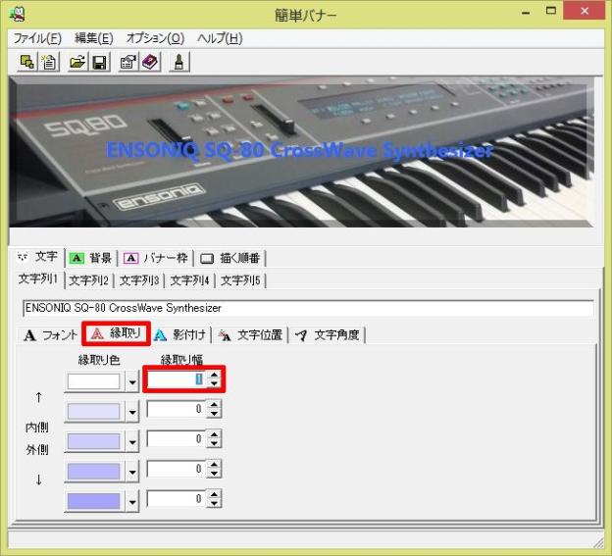Open the ヘルプ(H) menu
This screenshot has width=612, height=556.
[x=220, y=38]
